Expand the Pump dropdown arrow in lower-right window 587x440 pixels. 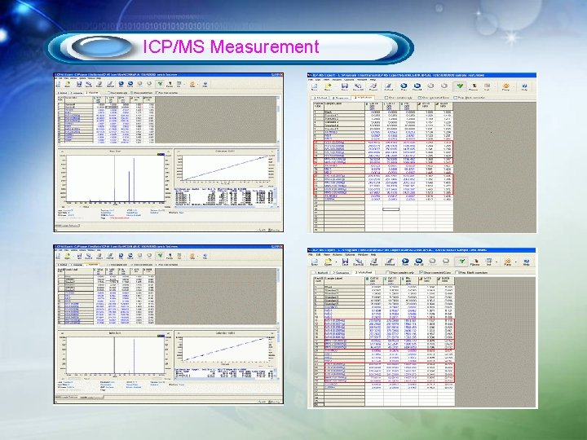click(x=516, y=262)
